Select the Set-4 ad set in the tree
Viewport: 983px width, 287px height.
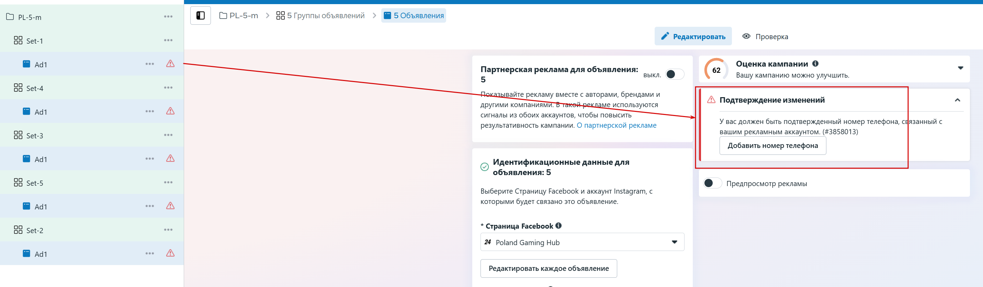[x=92, y=88]
